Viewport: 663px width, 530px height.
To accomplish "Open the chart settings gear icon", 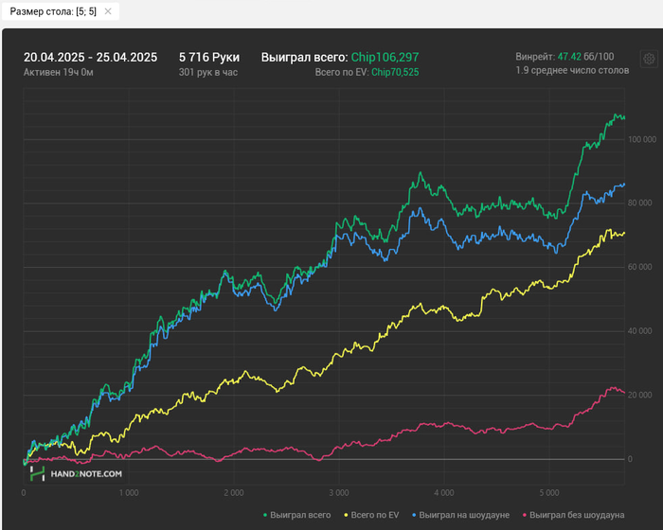I will coord(649,59).
